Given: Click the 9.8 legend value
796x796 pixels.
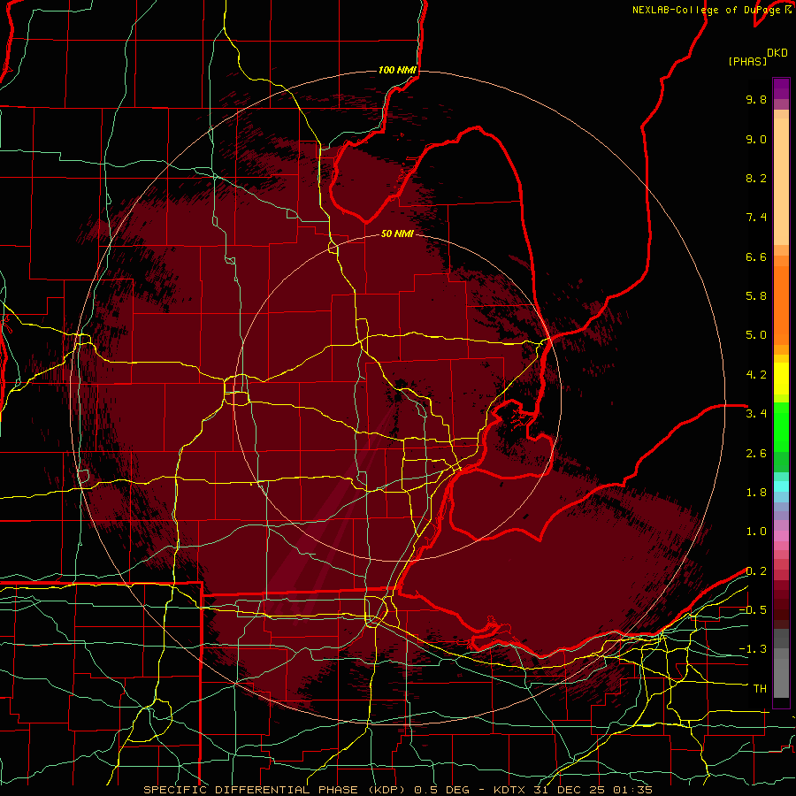Looking at the screenshot, I should point(756,99).
